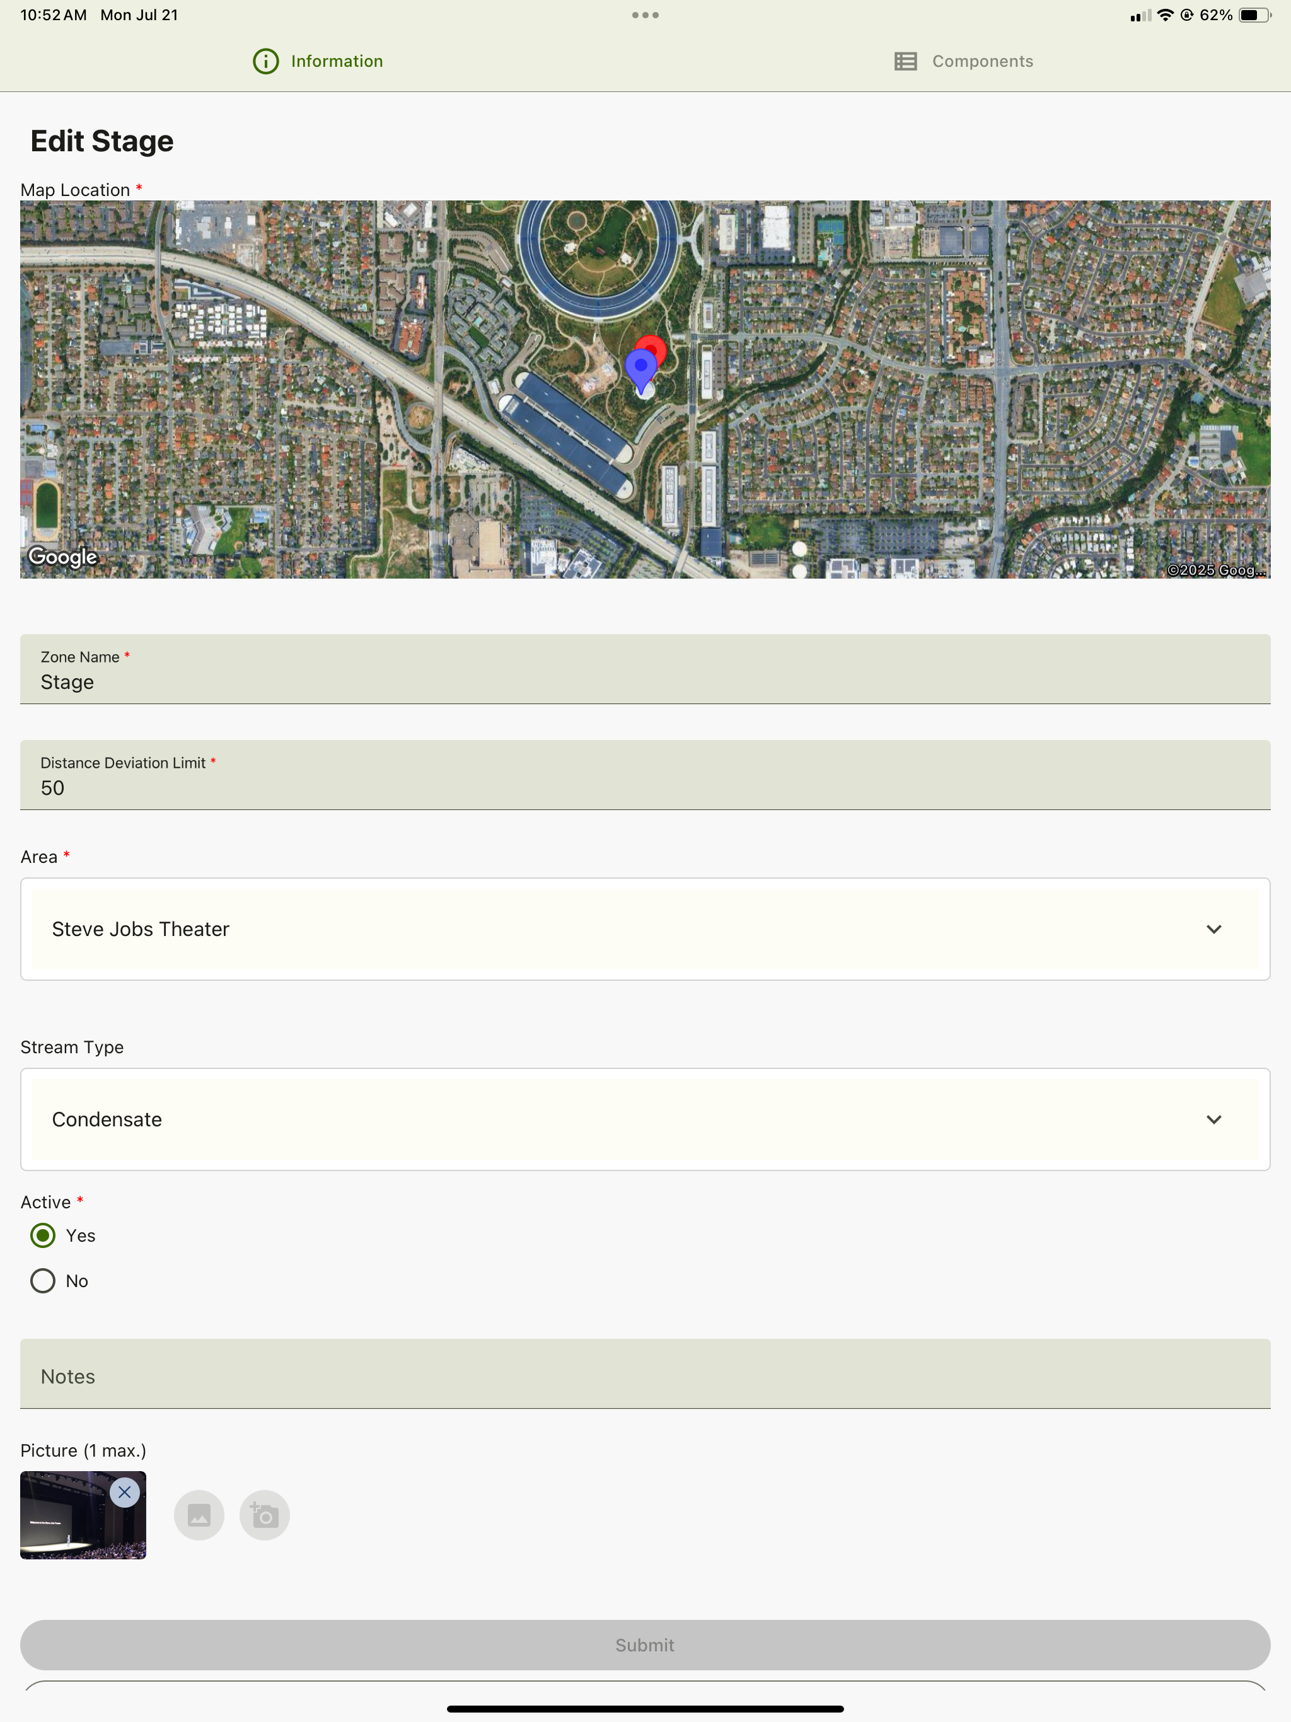Click the Google logo on map
Image resolution: width=1291 pixels, height=1722 pixels.
pyautogui.click(x=63, y=556)
